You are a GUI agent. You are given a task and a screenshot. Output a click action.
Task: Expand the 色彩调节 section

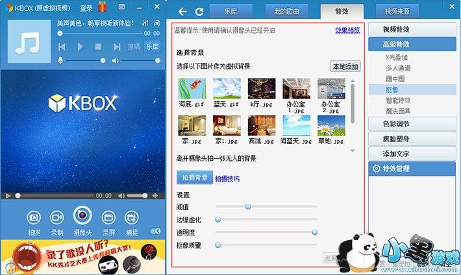412,124
